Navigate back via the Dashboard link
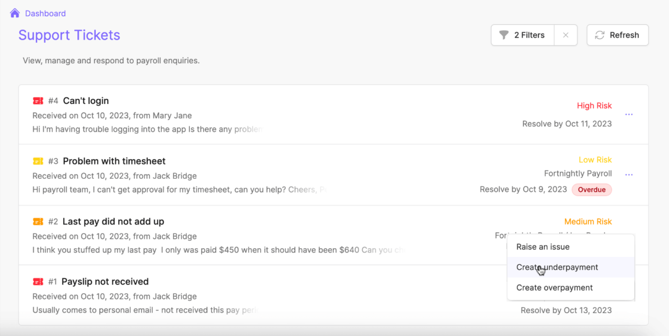 [45, 13]
